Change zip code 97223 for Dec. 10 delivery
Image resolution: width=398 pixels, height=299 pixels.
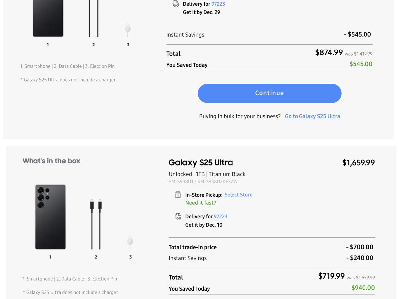[220, 217]
